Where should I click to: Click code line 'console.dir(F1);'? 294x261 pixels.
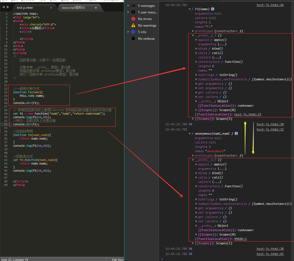coord(26,103)
